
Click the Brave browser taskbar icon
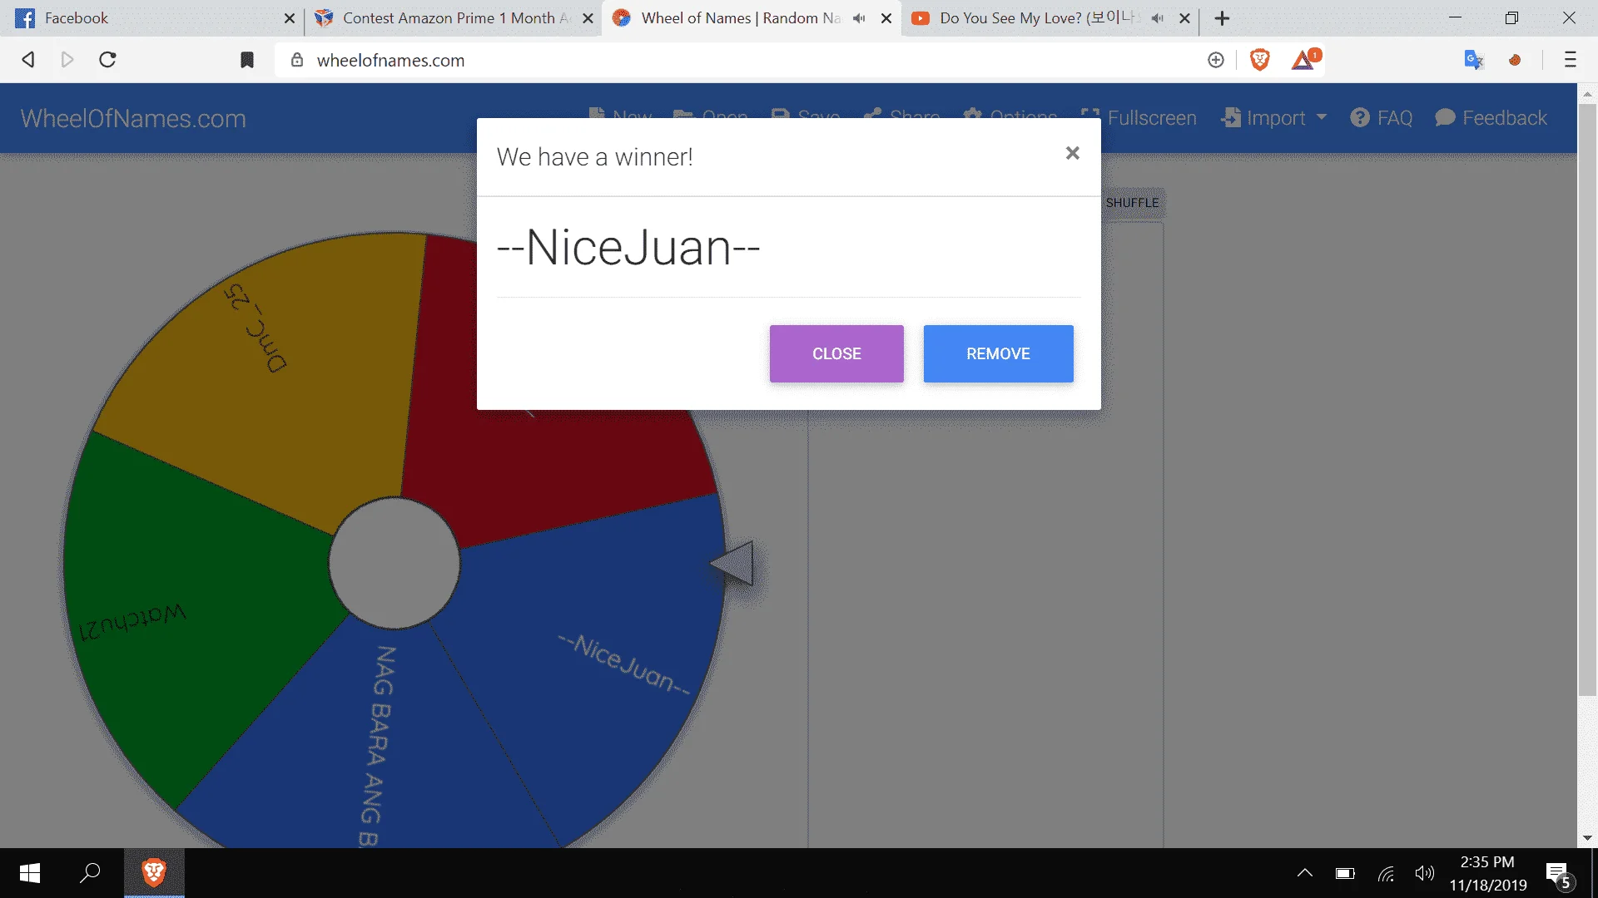[x=154, y=873]
